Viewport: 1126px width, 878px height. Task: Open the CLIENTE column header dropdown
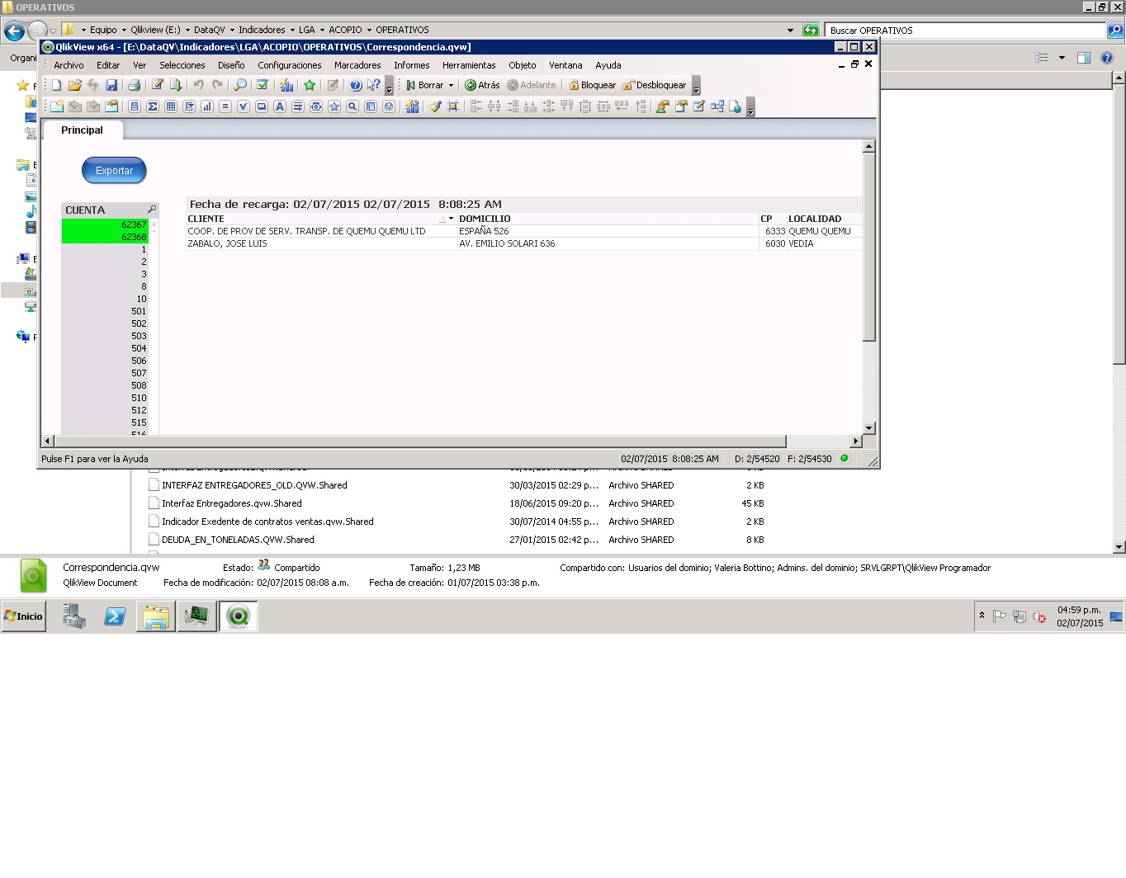tap(450, 218)
